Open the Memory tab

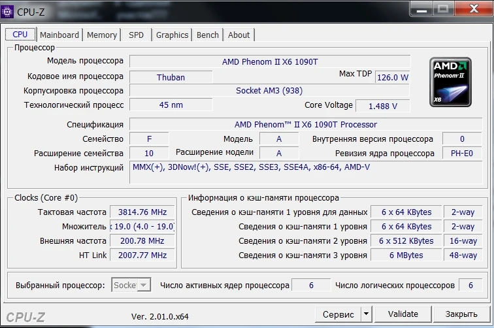tap(102, 35)
